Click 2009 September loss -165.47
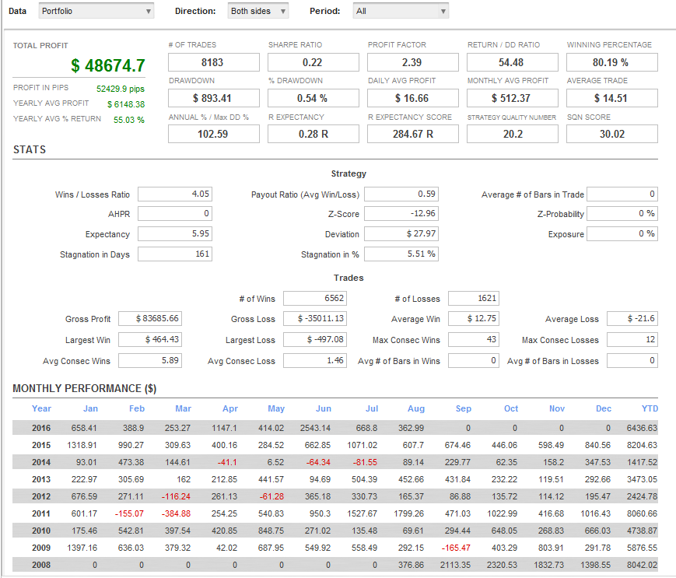The width and height of the screenshot is (676, 578). 456,548
